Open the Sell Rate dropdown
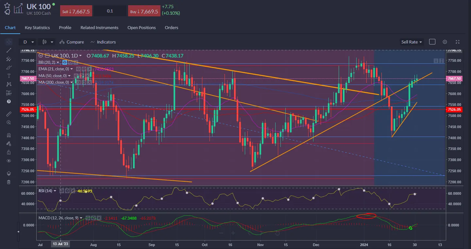 coord(412,42)
